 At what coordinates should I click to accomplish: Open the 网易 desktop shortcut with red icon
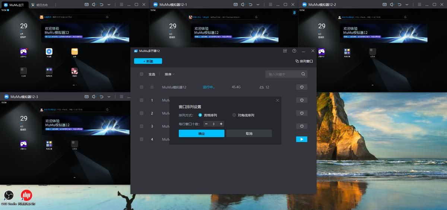click(x=26, y=198)
